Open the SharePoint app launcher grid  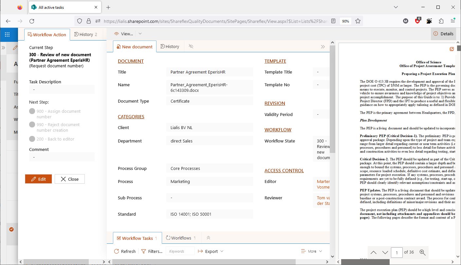click(x=7, y=34)
